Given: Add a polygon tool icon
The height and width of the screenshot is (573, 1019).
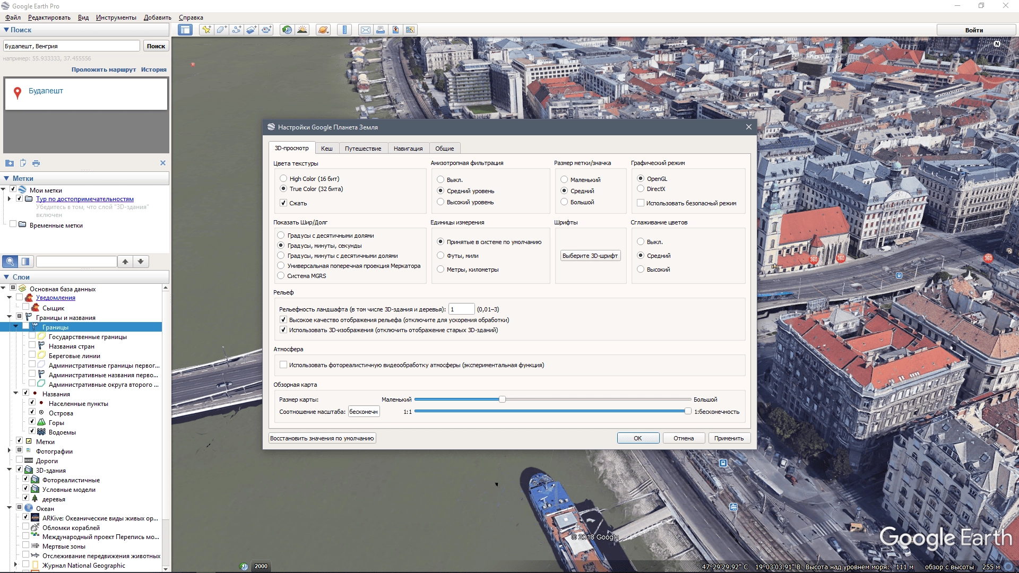Looking at the screenshot, I should coord(221,30).
